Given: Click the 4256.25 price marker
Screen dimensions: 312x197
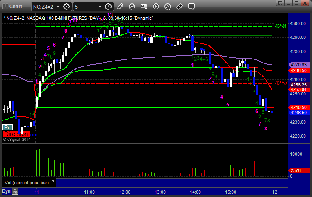Looking at the screenshot, I should (299, 85).
